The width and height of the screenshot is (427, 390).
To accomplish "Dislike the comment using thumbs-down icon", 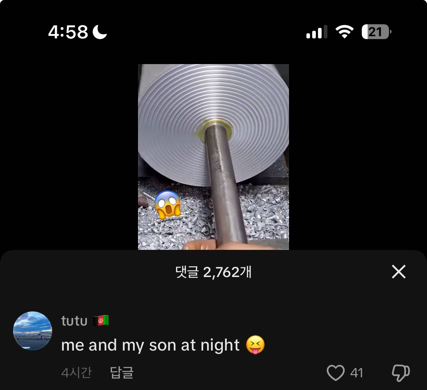I will tap(401, 373).
